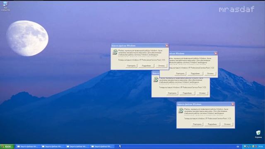Click Подробнее in the upper-left dialog

(146, 66)
